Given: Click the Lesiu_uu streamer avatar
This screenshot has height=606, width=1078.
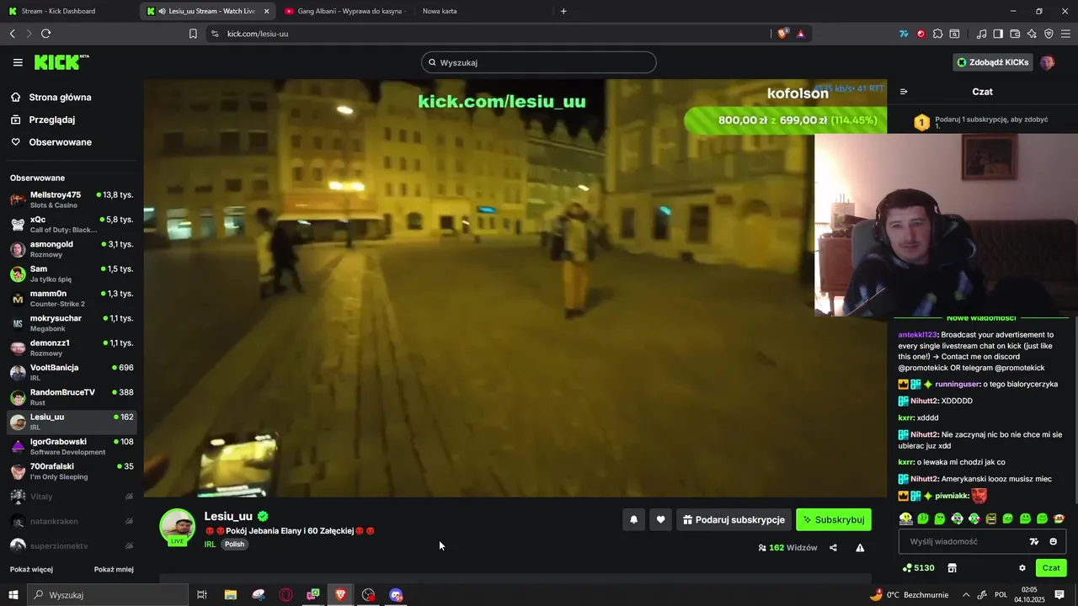Looking at the screenshot, I should tap(177, 527).
